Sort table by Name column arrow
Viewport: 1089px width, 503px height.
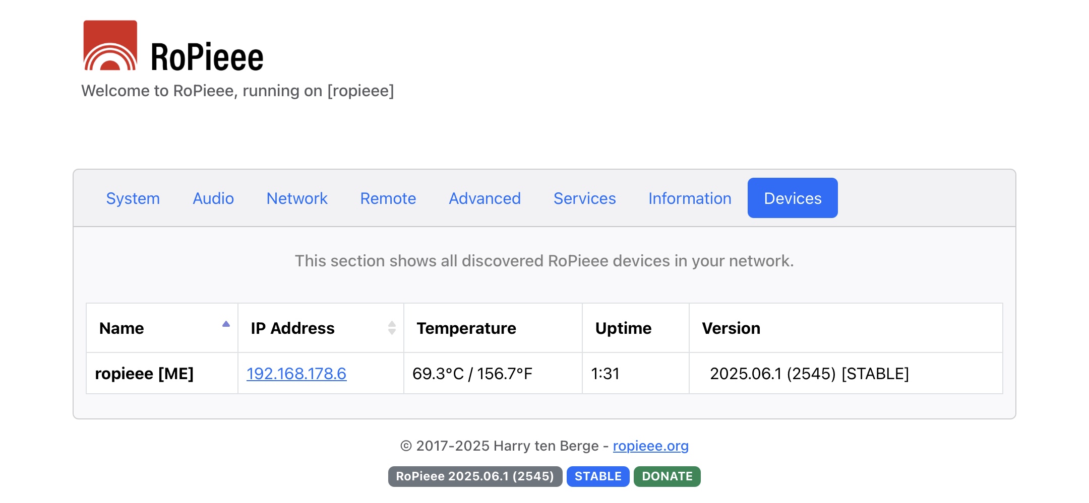click(x=226, y=324)
